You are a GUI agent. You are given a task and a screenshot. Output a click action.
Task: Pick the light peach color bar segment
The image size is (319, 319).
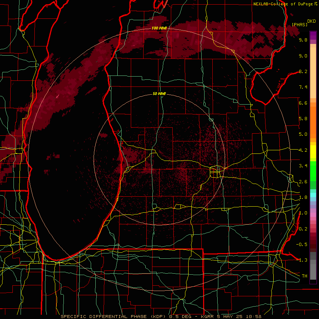tap(313, 73)
